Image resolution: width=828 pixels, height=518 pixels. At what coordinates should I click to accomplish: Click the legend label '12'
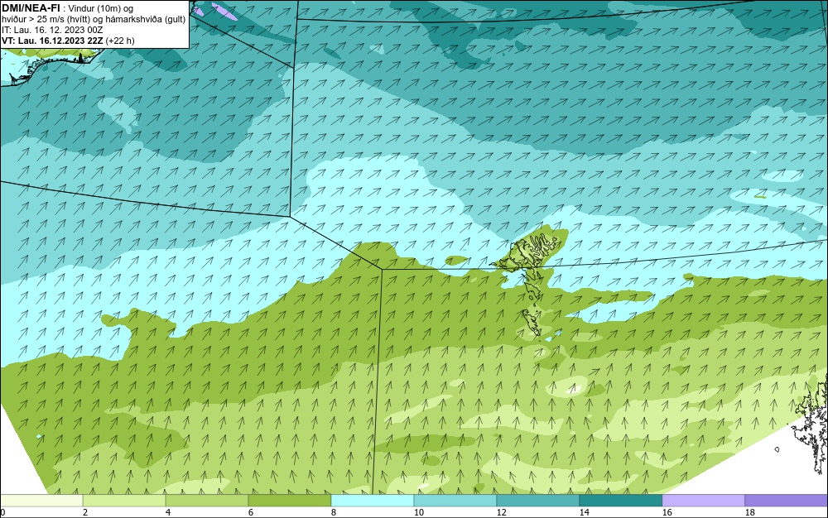[501, 512]
